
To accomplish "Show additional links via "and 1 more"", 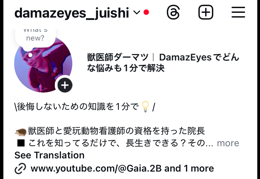I will pyautogui.click(x=189, y=169).
